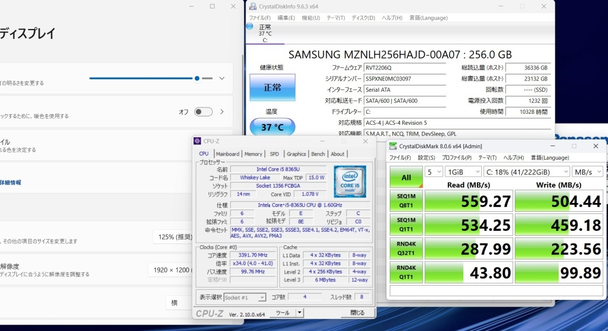Screen dimensions: 608x331
Task: Open ヘルプ(H) menu in CrystalDiskMark
Action: pos(513,158)
